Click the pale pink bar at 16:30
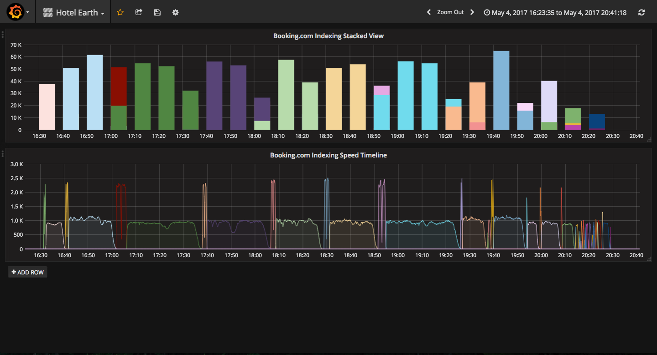 pyautogui.click(x=47, y=107)
